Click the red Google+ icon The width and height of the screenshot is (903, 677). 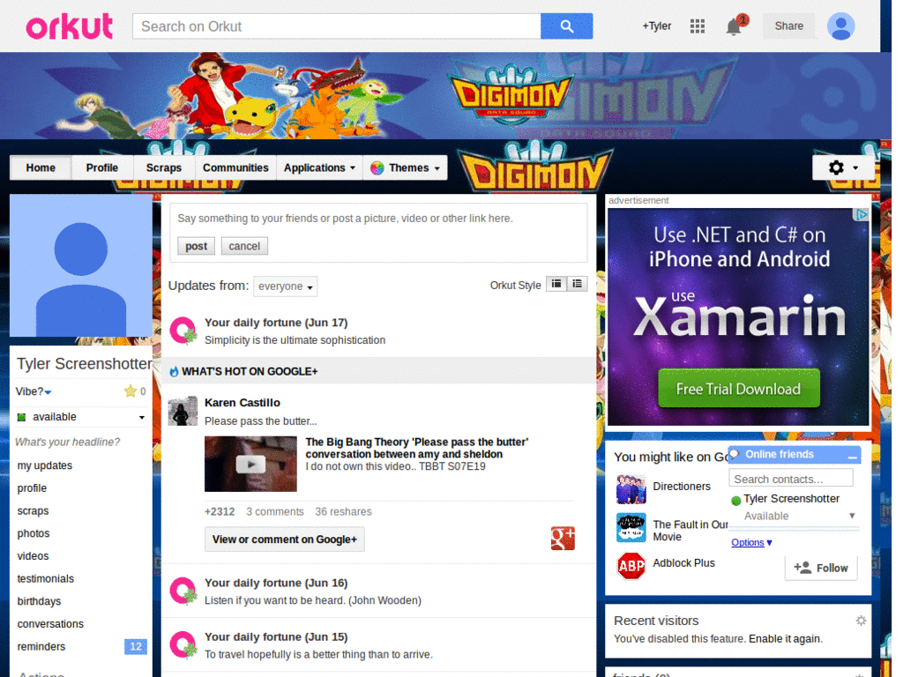(x=563, y=539)
